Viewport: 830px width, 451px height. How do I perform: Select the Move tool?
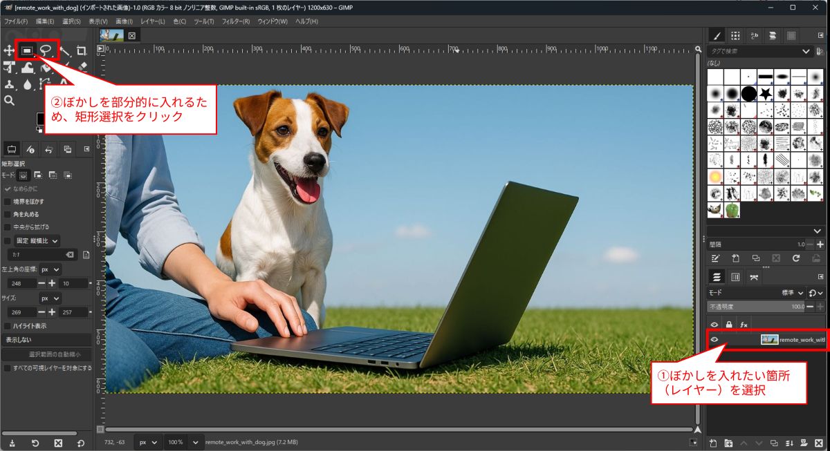(x=9, y=50)
